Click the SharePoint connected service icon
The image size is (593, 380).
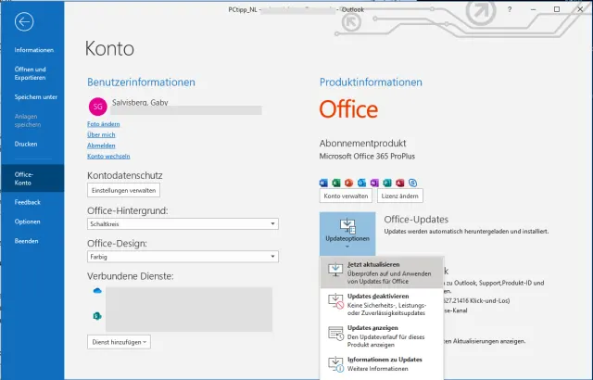pos(97,316)
